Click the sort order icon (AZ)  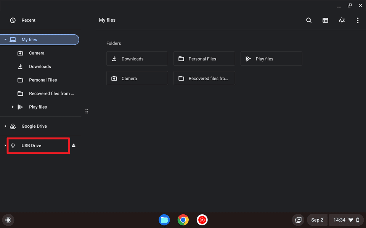pos(342,20)
